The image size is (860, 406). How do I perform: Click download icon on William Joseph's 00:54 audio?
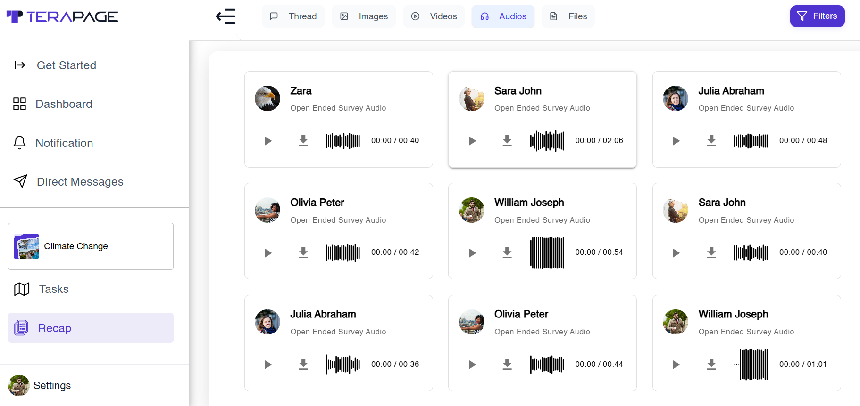click(x=507, y=253)
